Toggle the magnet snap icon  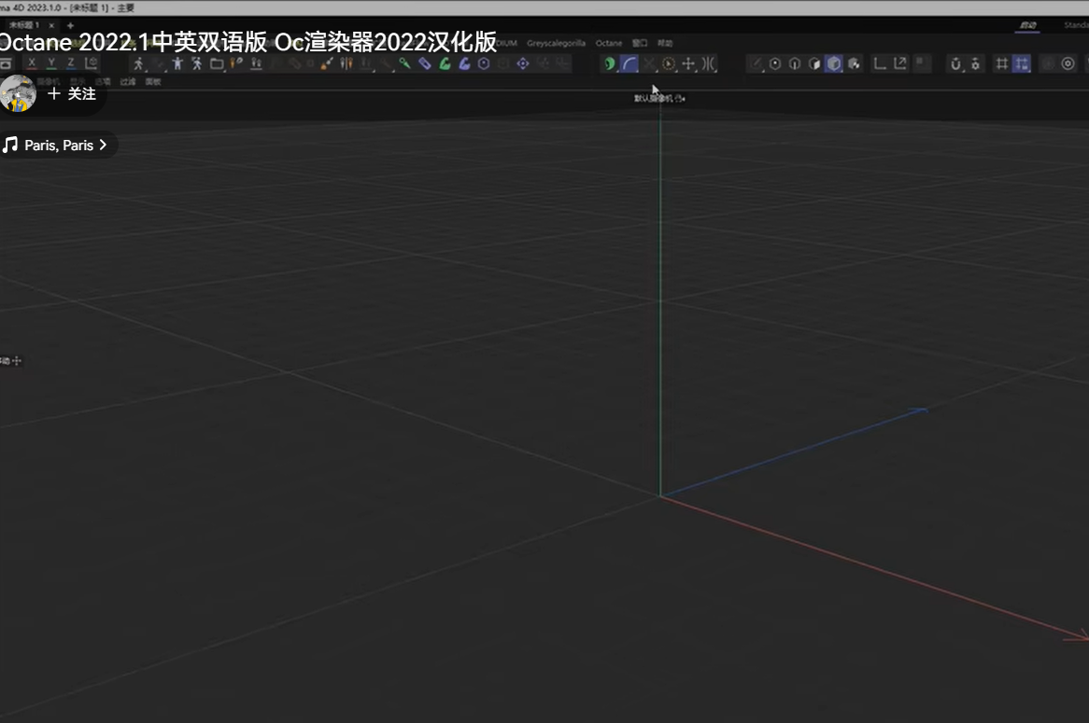click(x=955, y=63)
